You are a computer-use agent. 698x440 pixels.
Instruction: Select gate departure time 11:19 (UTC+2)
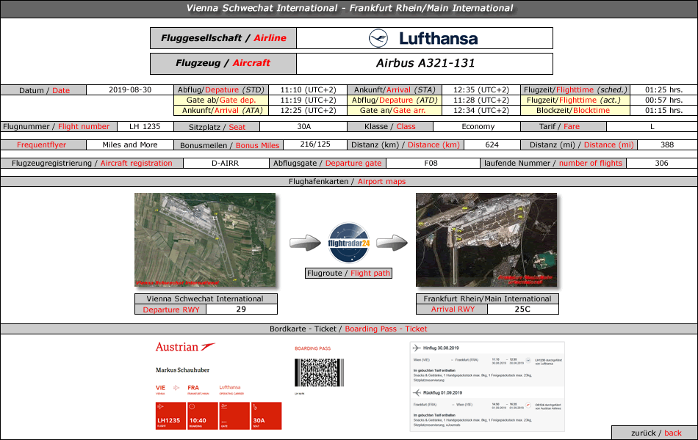tap(308, 100)
